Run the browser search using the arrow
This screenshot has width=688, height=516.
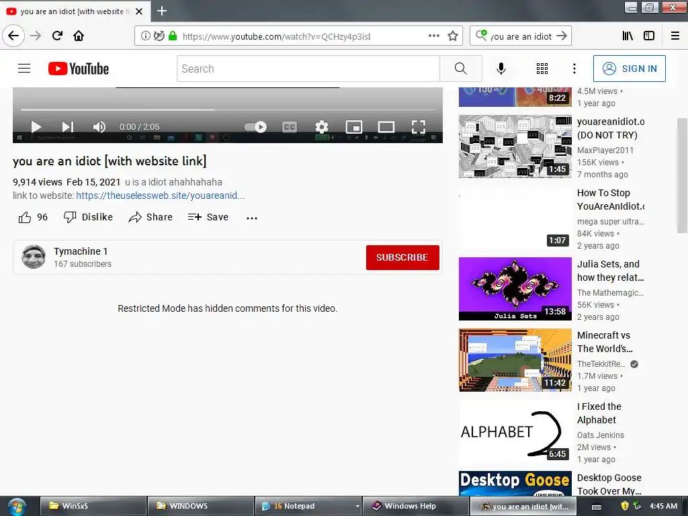562,36
